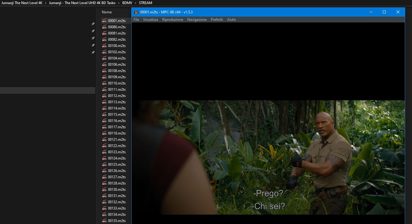Click the file icon of 00104.m2ts
This screenshot has height=224, width=412.
(x=104, y=58)
